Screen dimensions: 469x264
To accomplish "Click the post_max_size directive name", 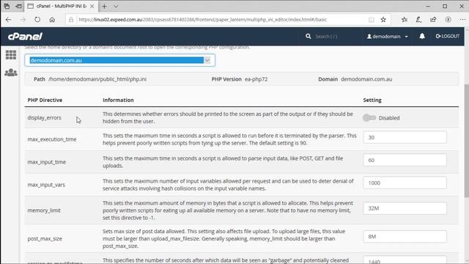I will (x=45, y=238).
